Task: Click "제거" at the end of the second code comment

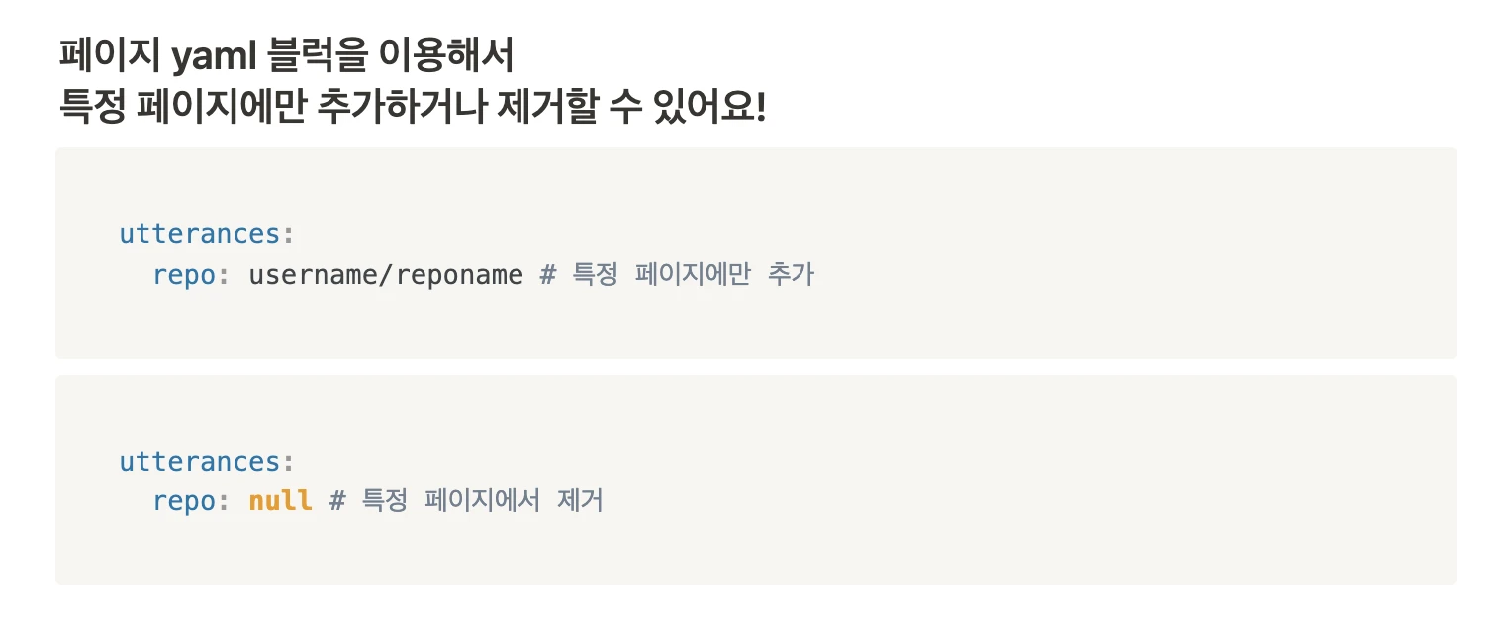Action: point(580,501)
